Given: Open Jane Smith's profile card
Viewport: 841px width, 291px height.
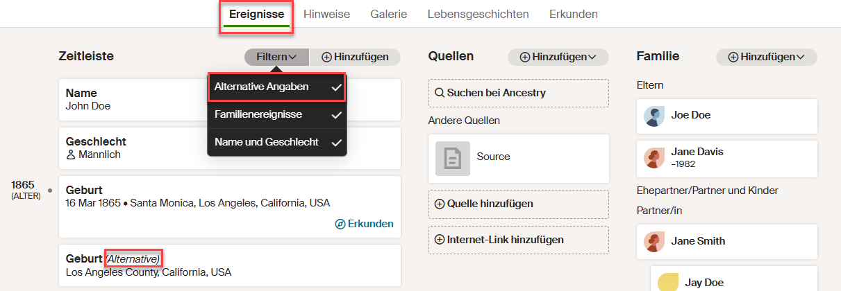Looking at the screenshot, I should pos(726,242).
